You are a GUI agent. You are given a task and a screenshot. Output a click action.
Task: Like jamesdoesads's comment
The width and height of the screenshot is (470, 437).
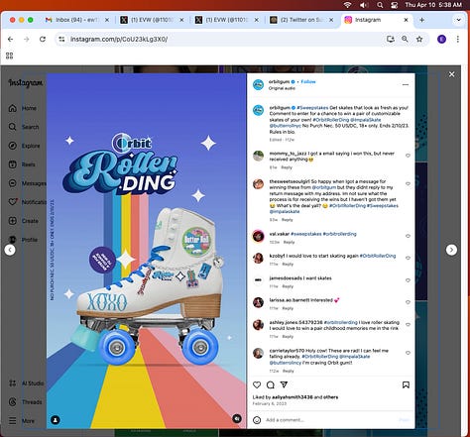pos(408,280)
